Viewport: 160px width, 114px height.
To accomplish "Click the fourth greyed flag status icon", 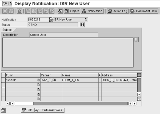I will [x=46, y=11].
